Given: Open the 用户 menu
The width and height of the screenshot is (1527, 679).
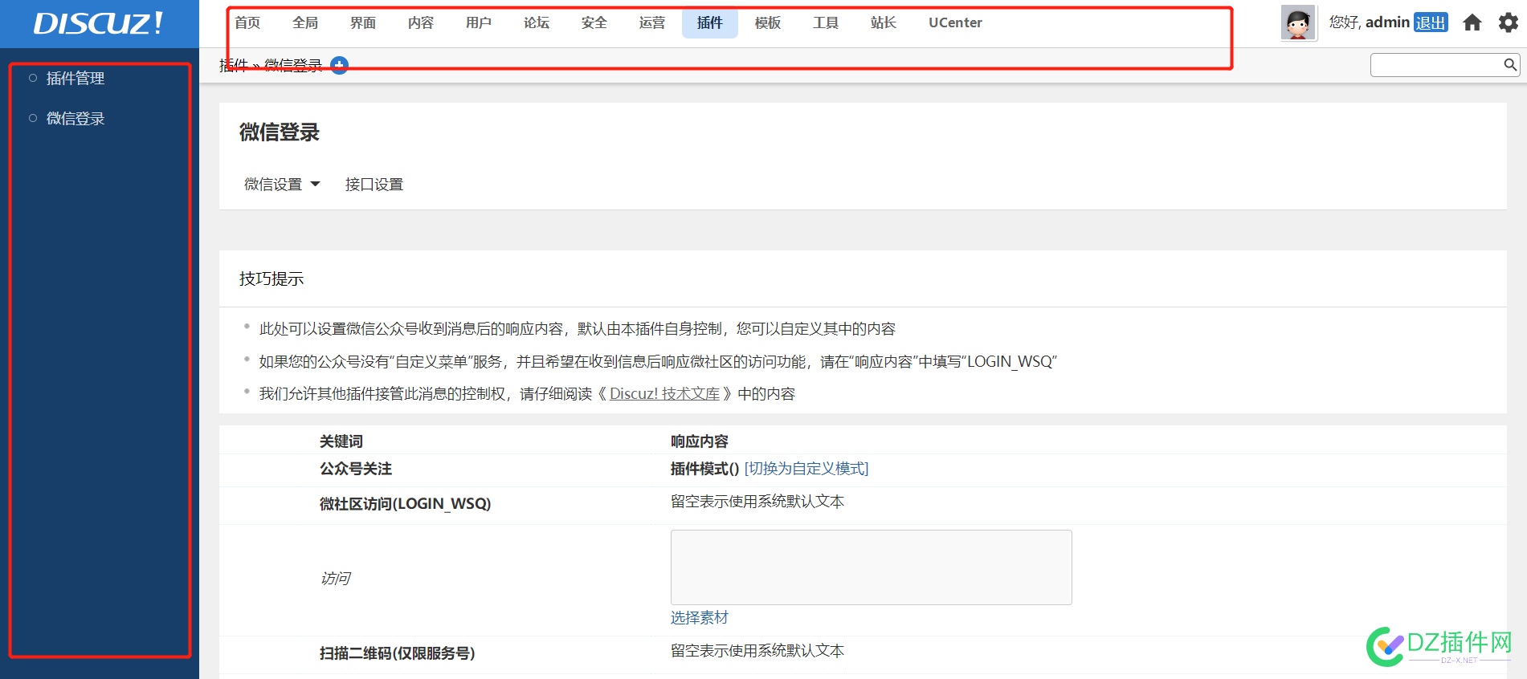Looking at the screenshot, I should [479, 22].
